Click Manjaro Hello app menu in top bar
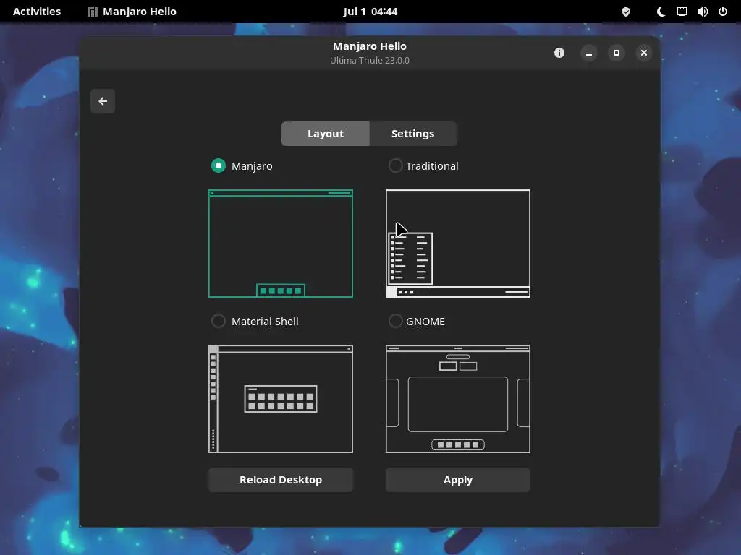The height and width of the screenshot is (555, 741). 132,12
